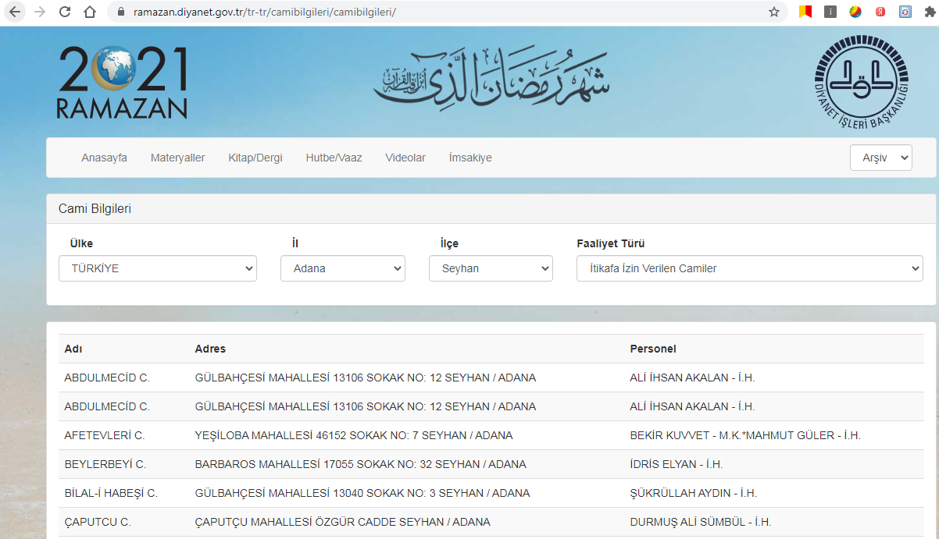Click the Adı column header

coord(73,349)
